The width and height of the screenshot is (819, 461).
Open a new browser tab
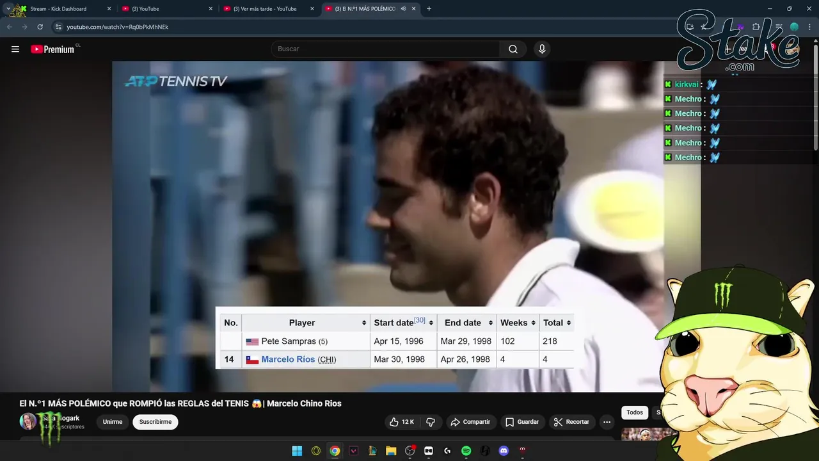(429, 9)
